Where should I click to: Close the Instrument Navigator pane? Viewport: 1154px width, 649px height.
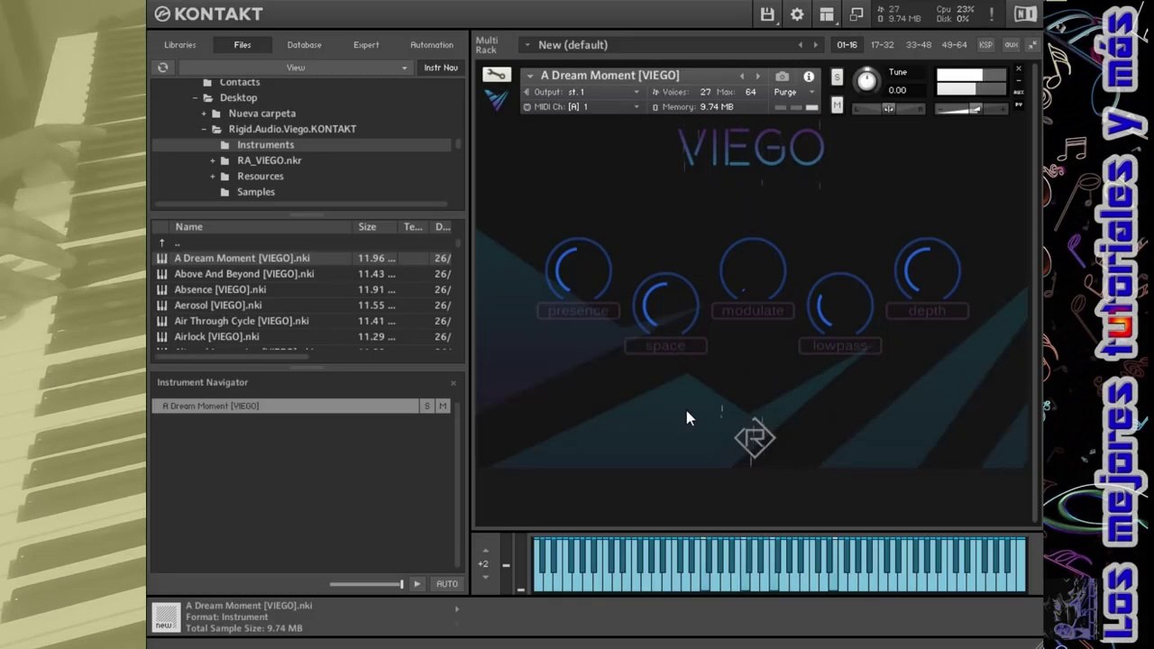(453, 383)
